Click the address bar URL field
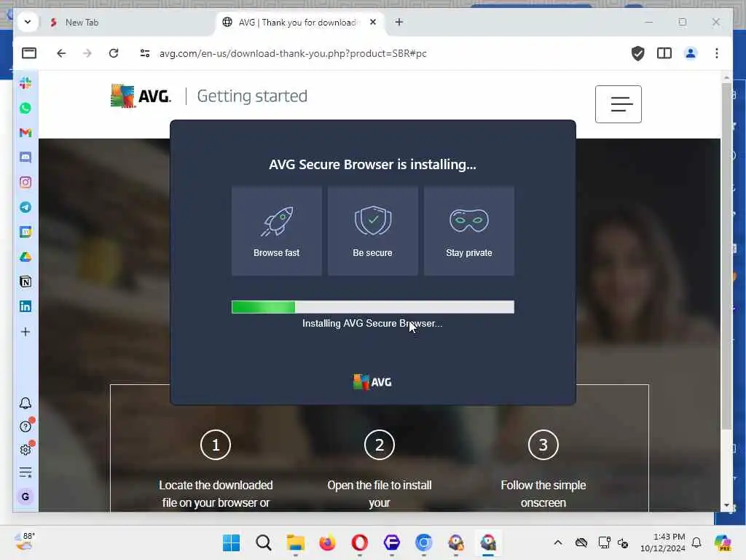 (x=293, y=53)
